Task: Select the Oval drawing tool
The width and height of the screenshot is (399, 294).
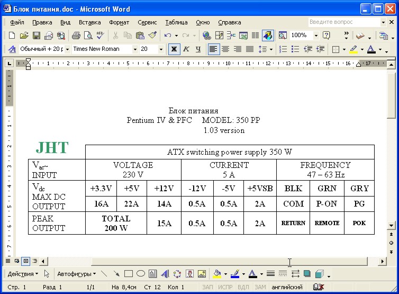Action: [x=141, y=274]
